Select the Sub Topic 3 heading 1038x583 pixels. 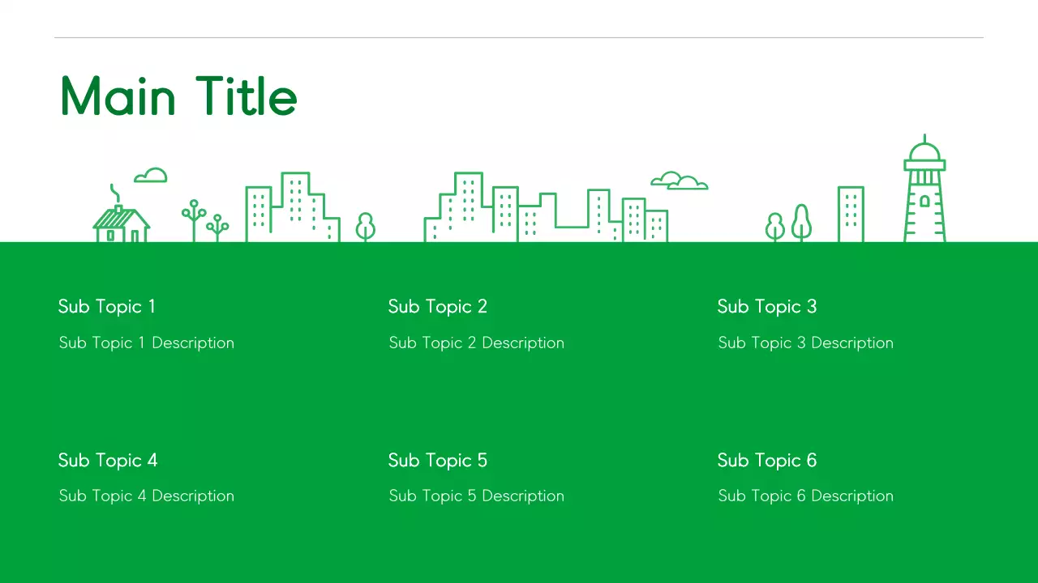pos(766,306)
